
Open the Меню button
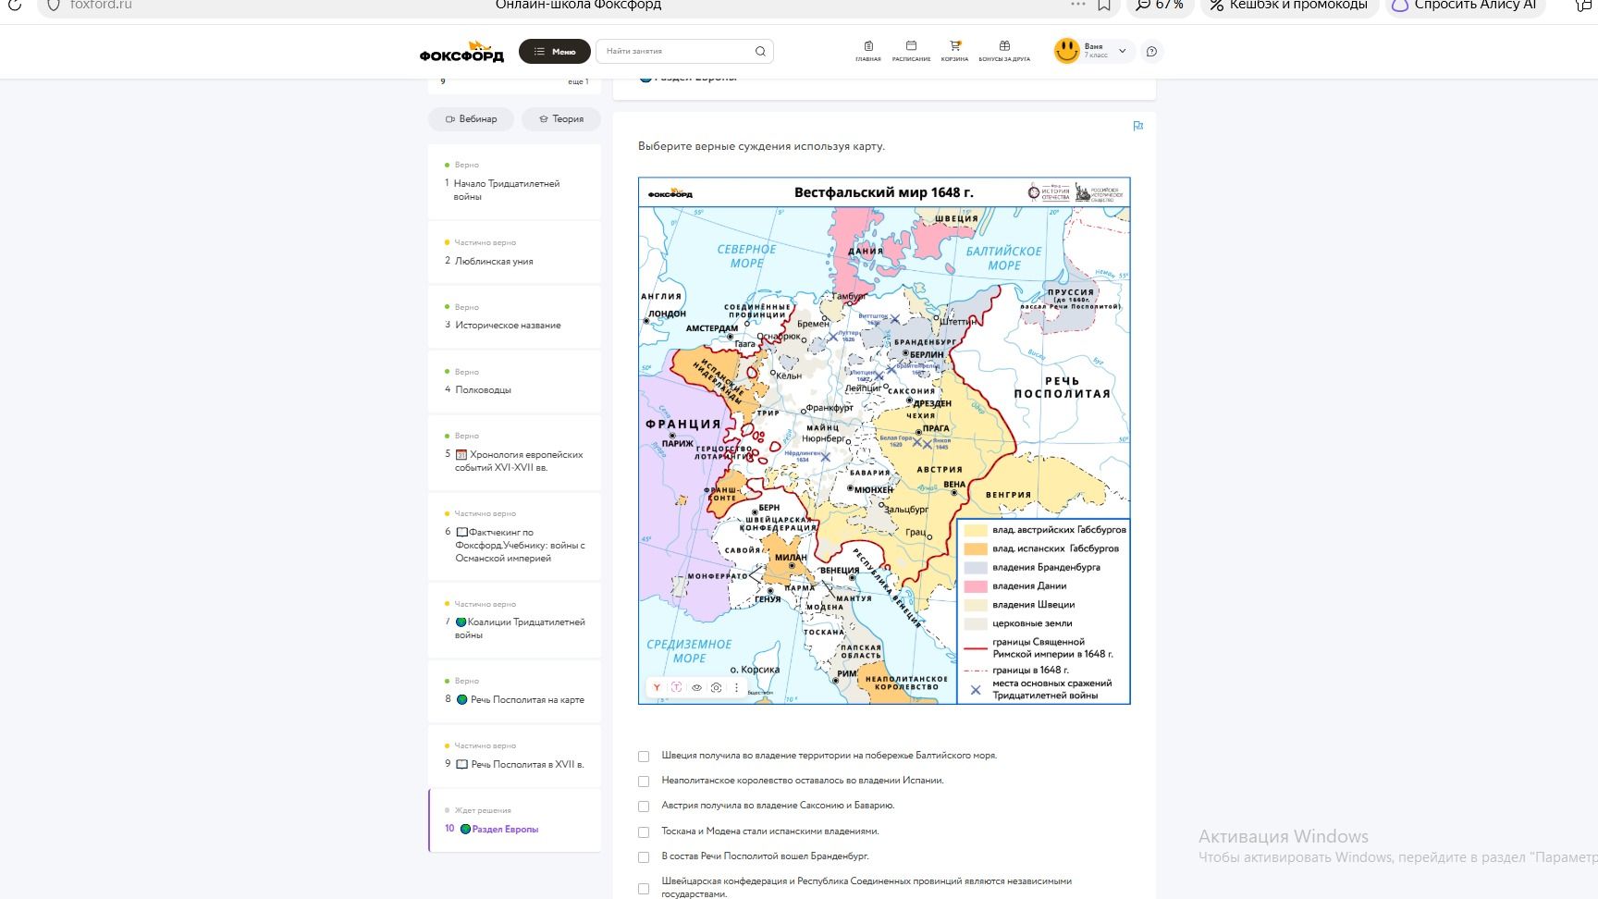coord(554,52)
